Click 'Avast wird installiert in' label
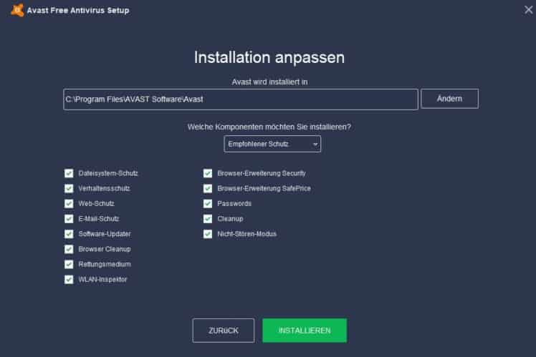Screen dimensions: 536x357 [x=269, y=82]
